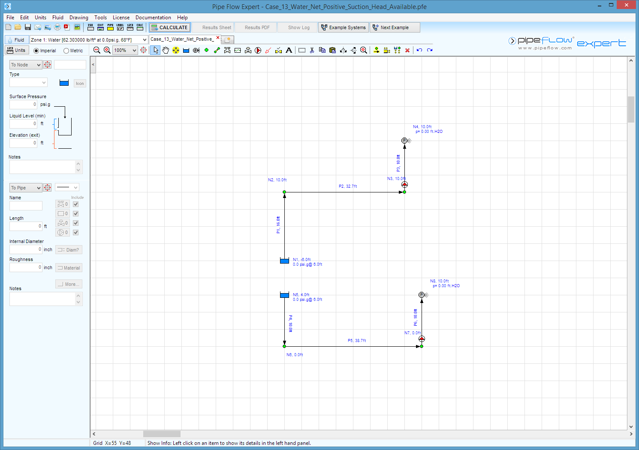The width and height of the screenshot is (639, 450).
Task: Click the Internal Diameter input field
Action: pos(26,249)
